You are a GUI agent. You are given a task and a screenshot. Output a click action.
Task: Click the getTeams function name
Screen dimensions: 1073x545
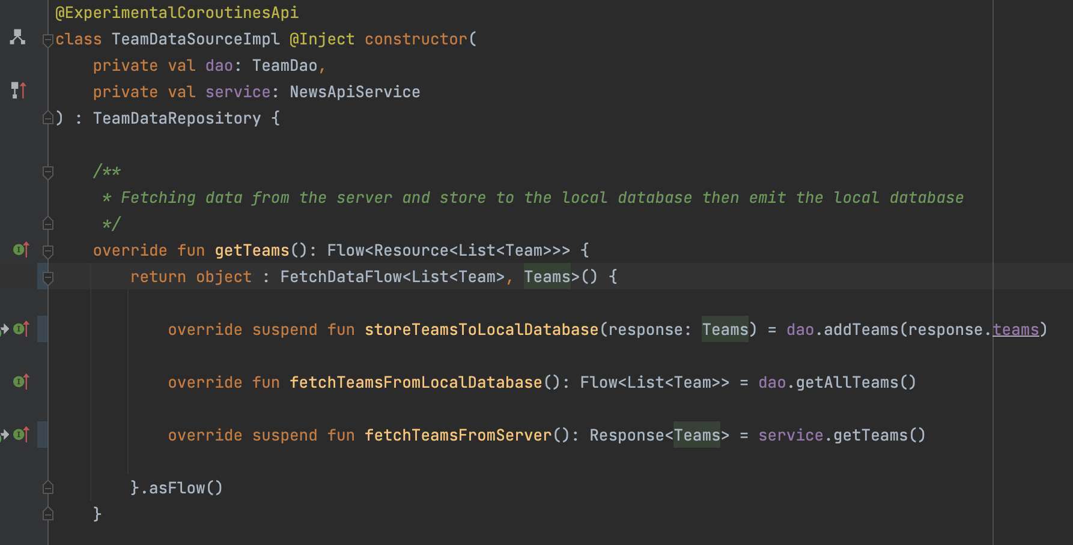click(252, 250)
